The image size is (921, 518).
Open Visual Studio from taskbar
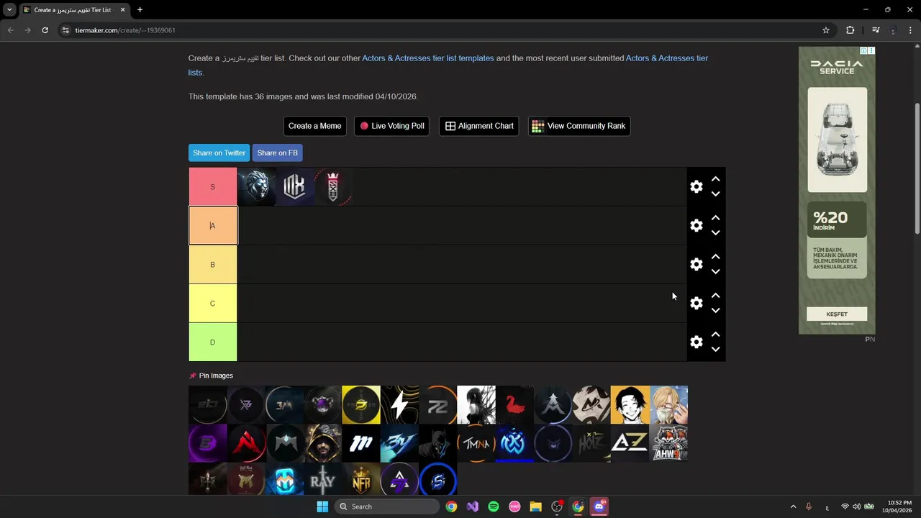(472, 506)
